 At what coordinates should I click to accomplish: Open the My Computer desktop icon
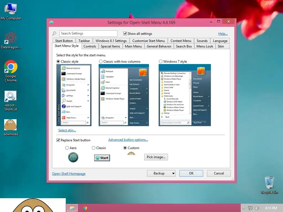[x=11, y=11]
